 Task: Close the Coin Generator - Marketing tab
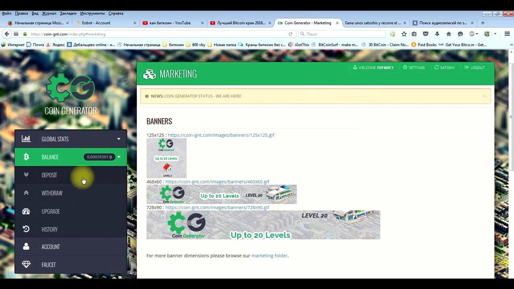pos(337,23)
